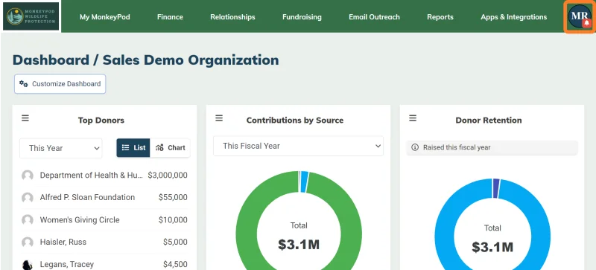Click the MonkeyPod Wildlife Protection logo
This screenshot has width=596, height=270.
click(31, 16)
